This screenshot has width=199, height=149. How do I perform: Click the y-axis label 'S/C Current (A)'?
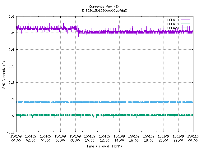4,74
